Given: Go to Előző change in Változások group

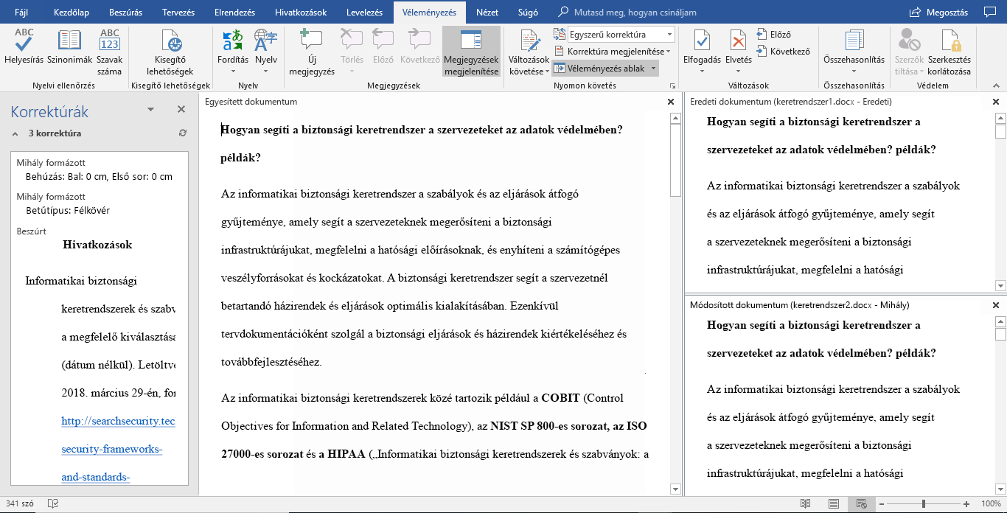Looking at the screenshot, I should click(773, 35).
